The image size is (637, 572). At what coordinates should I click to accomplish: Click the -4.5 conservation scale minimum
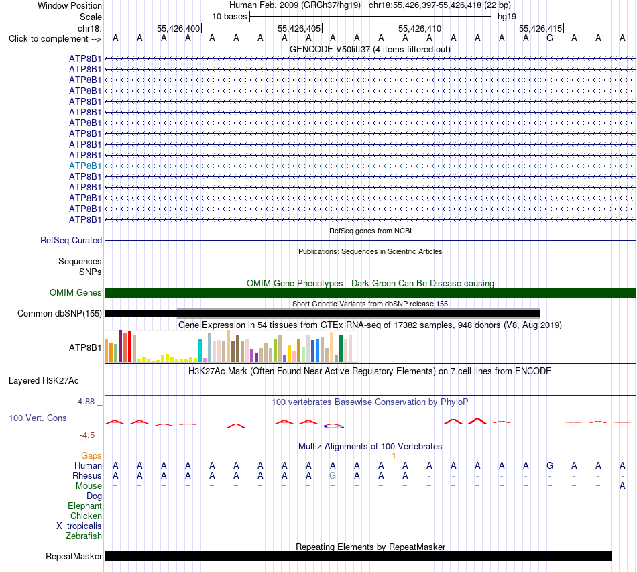tap(87, 435)
